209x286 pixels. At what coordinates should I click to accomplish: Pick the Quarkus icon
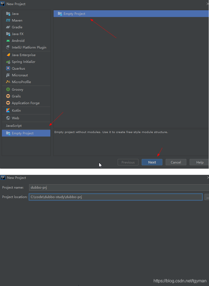(8, 69)
